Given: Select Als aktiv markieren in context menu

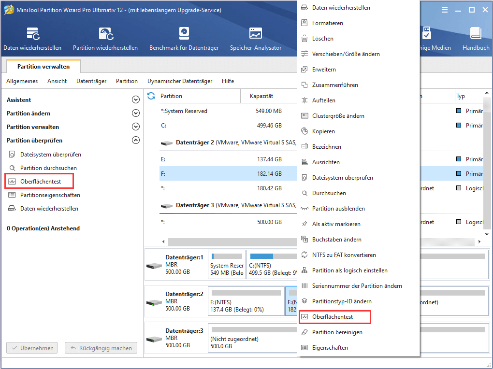Looking at the screenshot, I should [x=336, y=224].
